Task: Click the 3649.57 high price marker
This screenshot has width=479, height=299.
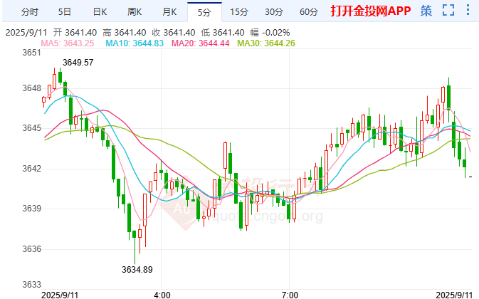Action: (x=78, y=63)
